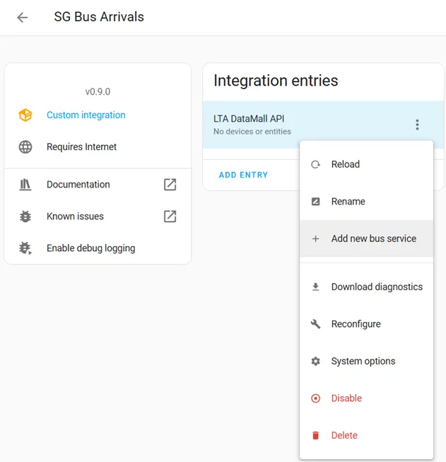Select Reconfigure in the menu
The width and height of the screenshot is (446, 462).
(x=366, y=324)
